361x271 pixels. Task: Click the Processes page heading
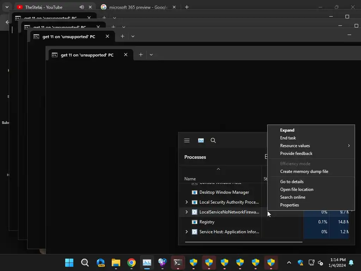(195, 157)
